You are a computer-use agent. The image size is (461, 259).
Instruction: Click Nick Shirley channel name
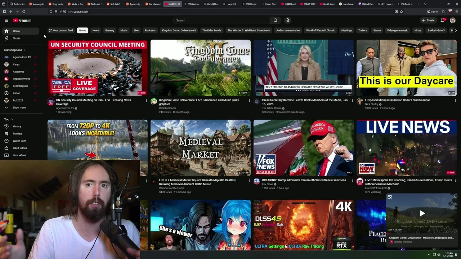pos(372,104)
